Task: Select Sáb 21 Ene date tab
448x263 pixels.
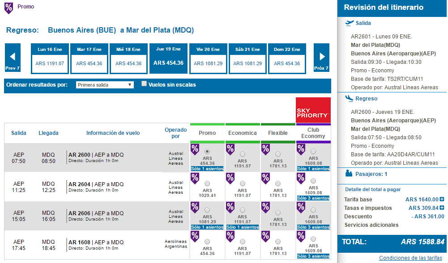Action: pos(247,58)
